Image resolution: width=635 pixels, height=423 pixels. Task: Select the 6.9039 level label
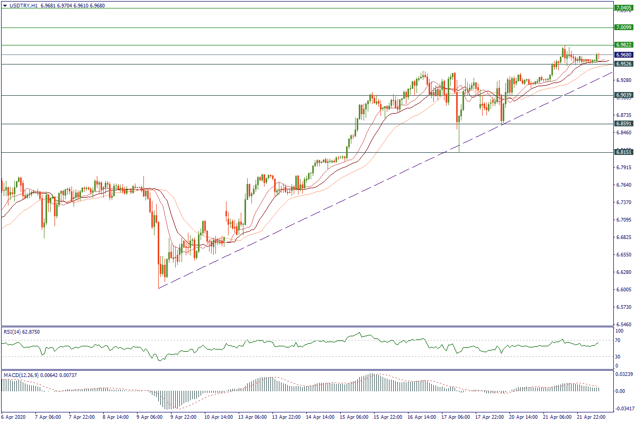(623, 95)
